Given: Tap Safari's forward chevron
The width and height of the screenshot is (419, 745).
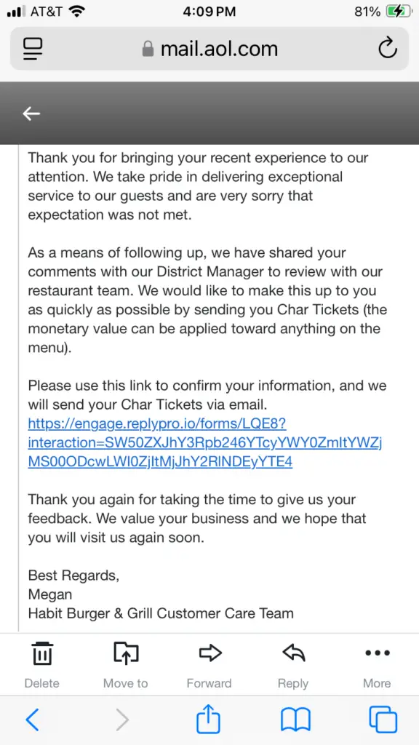Looking at the screenshot, I should pyautogui.click(x=122, y=720).
